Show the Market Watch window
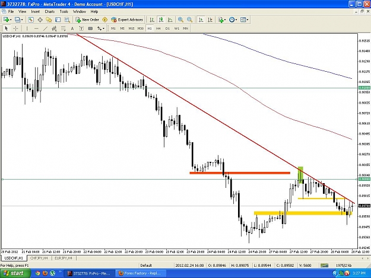Screen dimensions: 371x278 click(x=31, y=20)
